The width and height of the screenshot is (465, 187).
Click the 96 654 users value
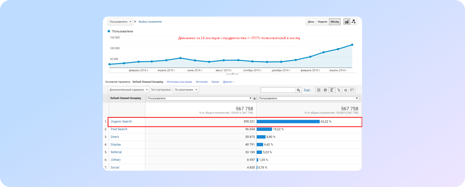(250, 129)
